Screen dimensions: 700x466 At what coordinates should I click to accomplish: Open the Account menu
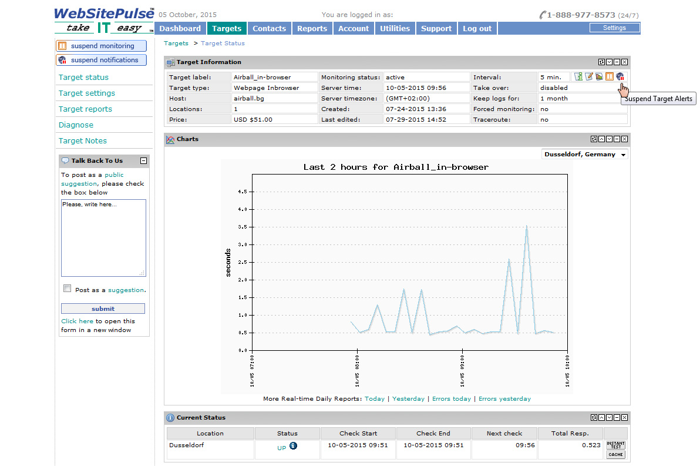click(354, 28)
